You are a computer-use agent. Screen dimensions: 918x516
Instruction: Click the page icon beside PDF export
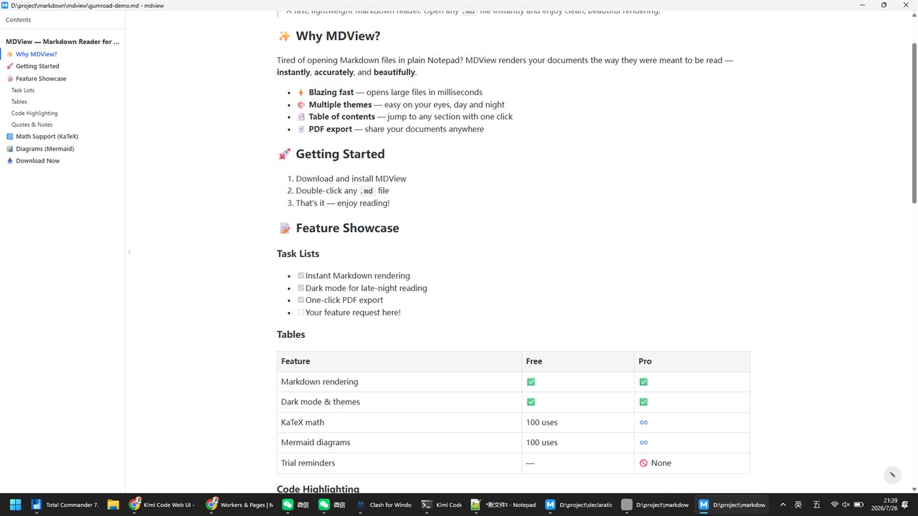tap(301, 129)
